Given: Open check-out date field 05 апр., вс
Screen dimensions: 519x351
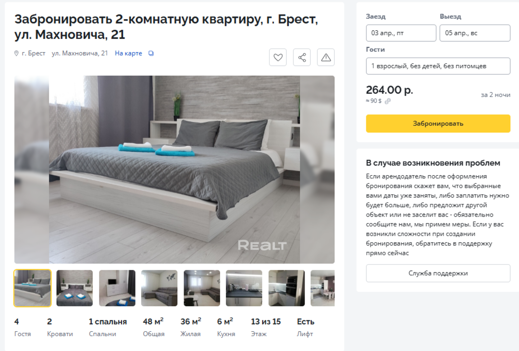Looking at the screenshot, I should (475, 33).
